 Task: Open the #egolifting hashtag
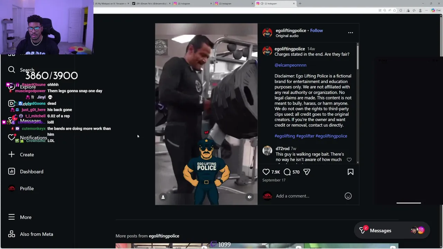click(284, 136)
